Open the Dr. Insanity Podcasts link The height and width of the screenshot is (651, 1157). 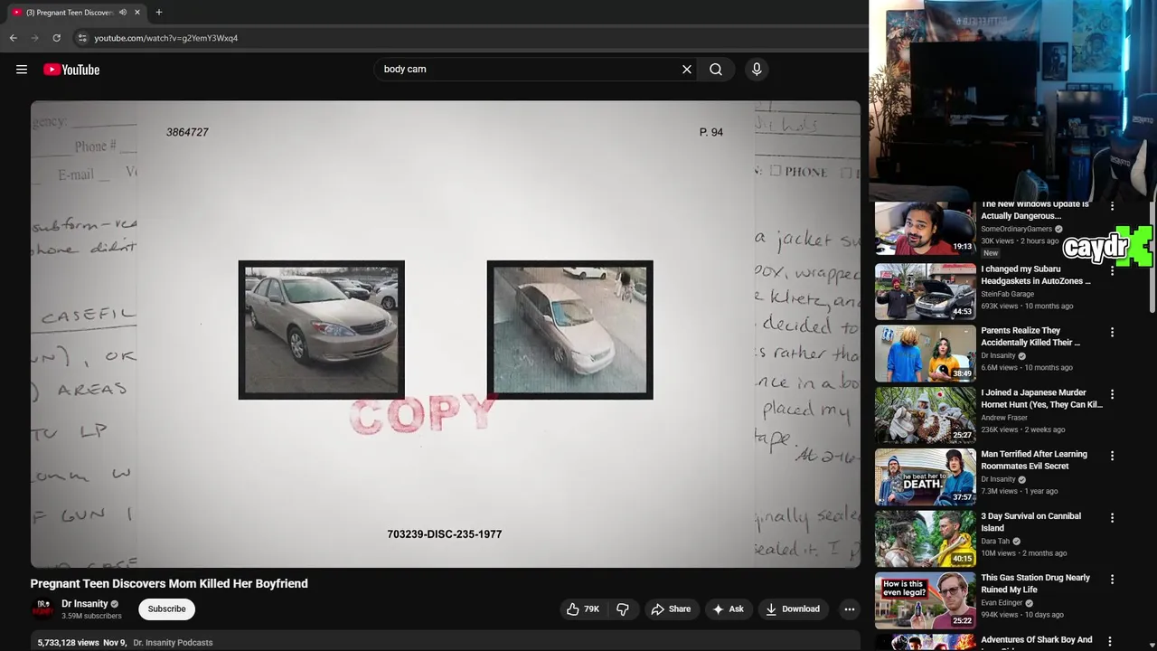173,643
